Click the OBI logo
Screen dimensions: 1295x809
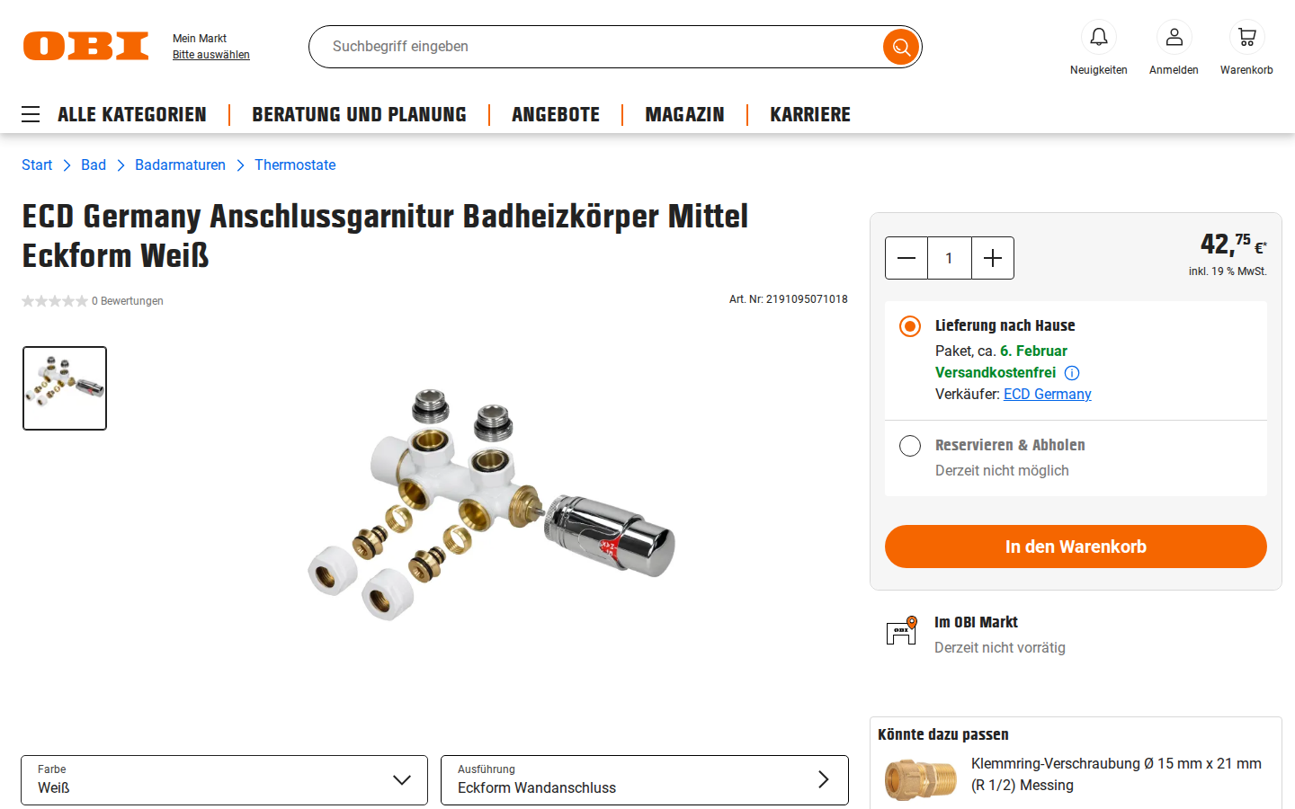coord(86,46)
